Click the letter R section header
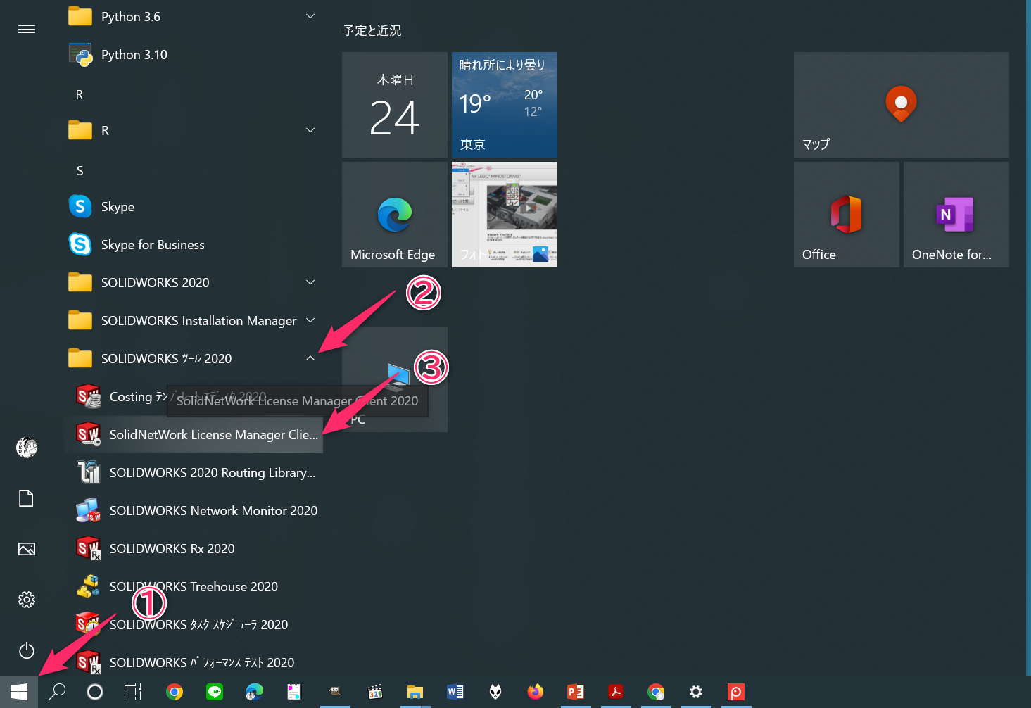The height and width of the screenshot is (708, 1031). coord(80,94)
